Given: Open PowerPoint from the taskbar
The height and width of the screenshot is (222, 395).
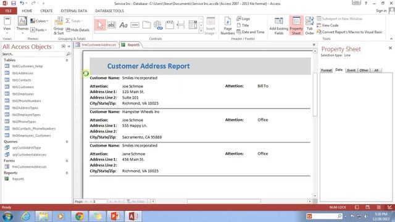Looking at the screenshot, I should tap(115, 216).
